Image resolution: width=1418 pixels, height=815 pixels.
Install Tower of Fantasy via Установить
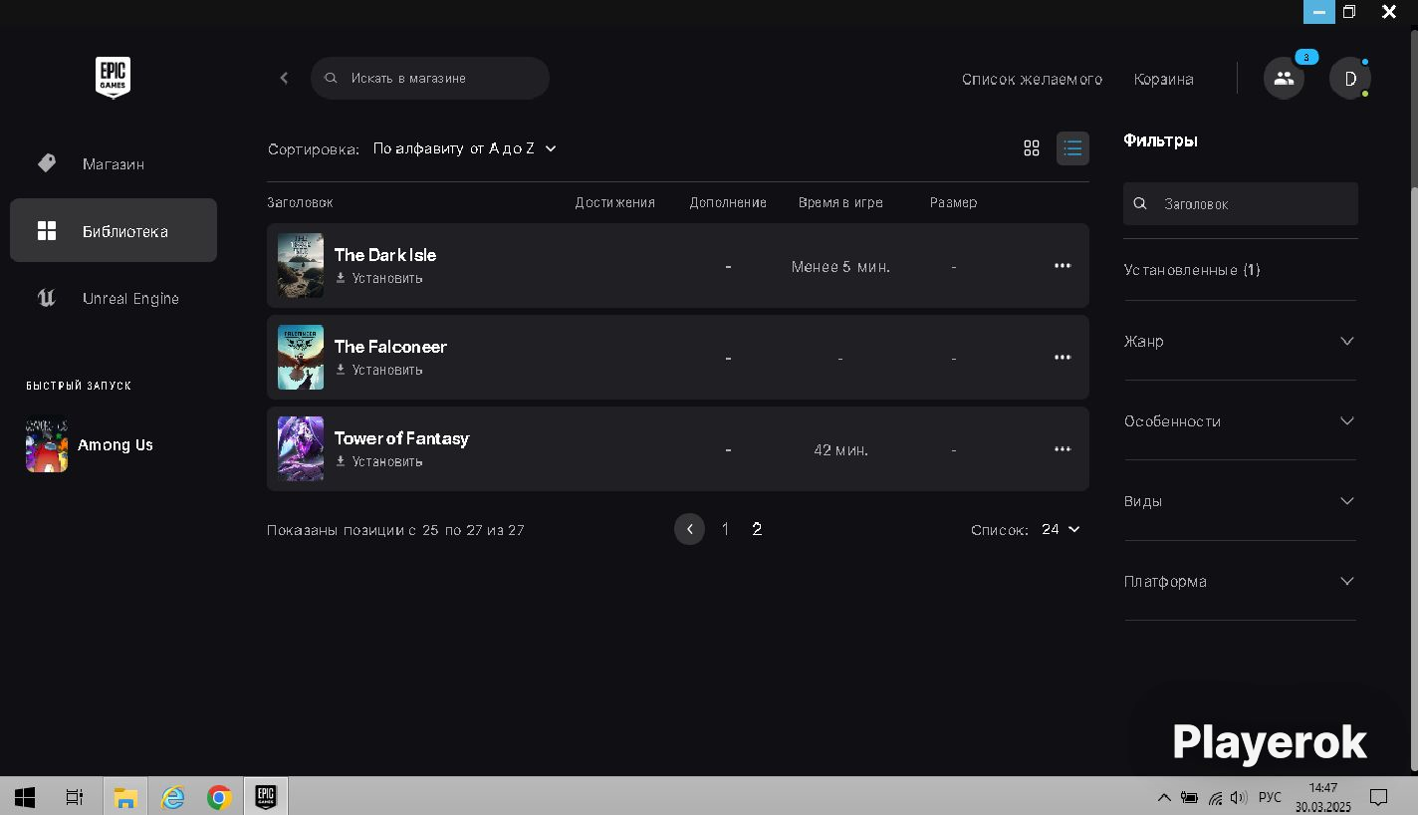click(x=379, y=461)
